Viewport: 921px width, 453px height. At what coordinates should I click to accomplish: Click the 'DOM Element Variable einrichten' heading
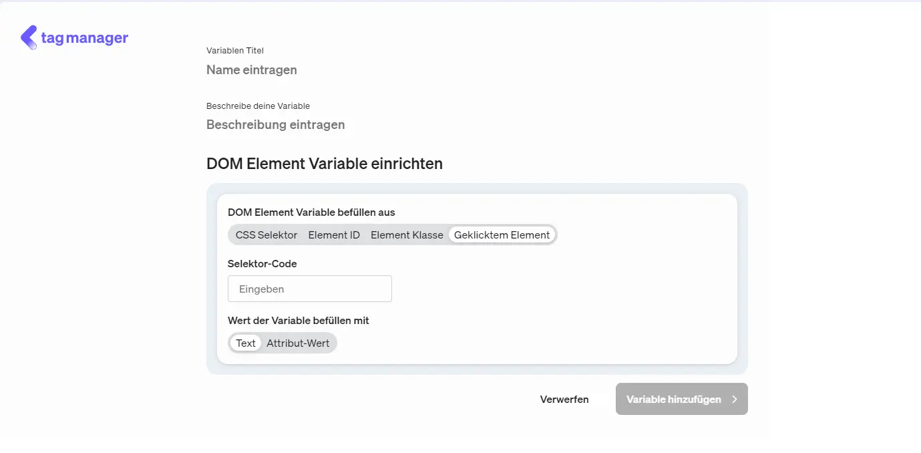(325, 163)
